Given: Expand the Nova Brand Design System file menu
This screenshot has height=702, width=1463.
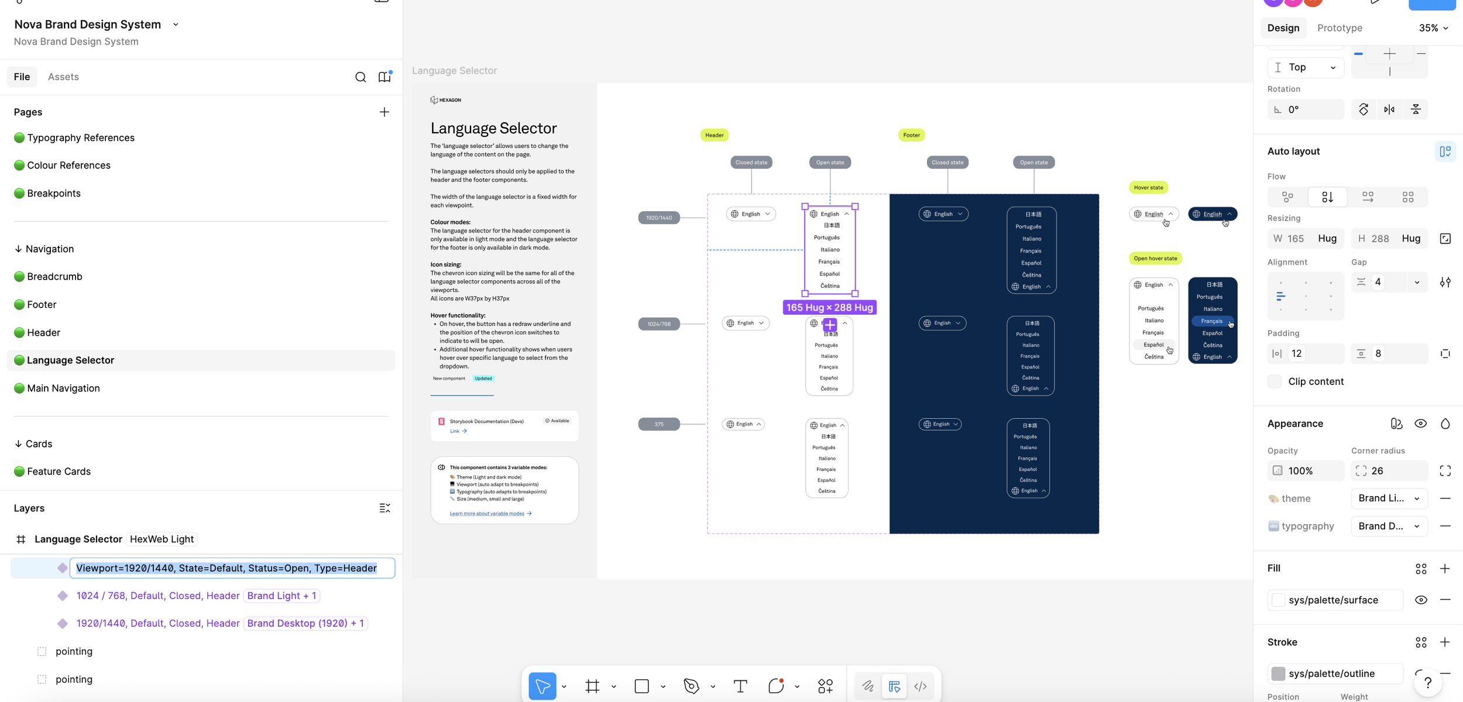Looking at the screenshot, I should 176,25.
